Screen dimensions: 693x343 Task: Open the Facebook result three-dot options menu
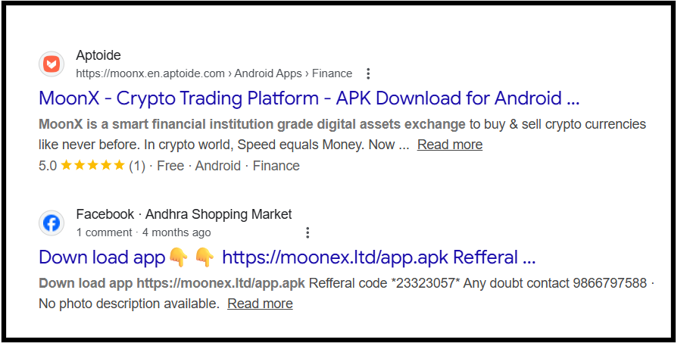click(x=307, y=232)
